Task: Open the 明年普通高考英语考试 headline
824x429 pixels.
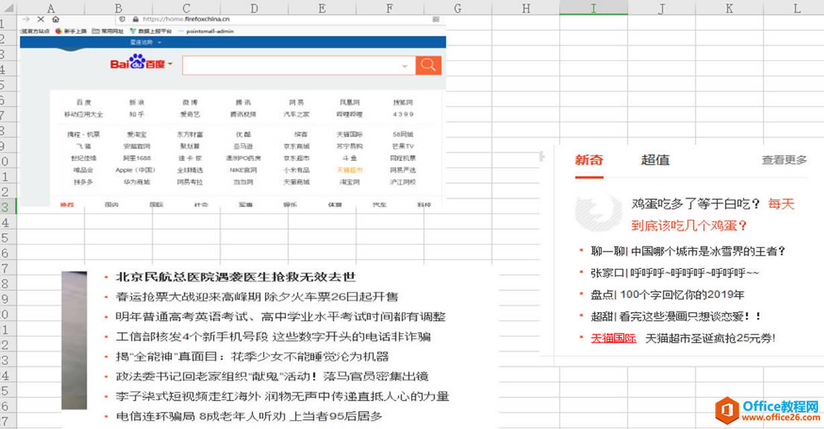Action: (281, 317)
